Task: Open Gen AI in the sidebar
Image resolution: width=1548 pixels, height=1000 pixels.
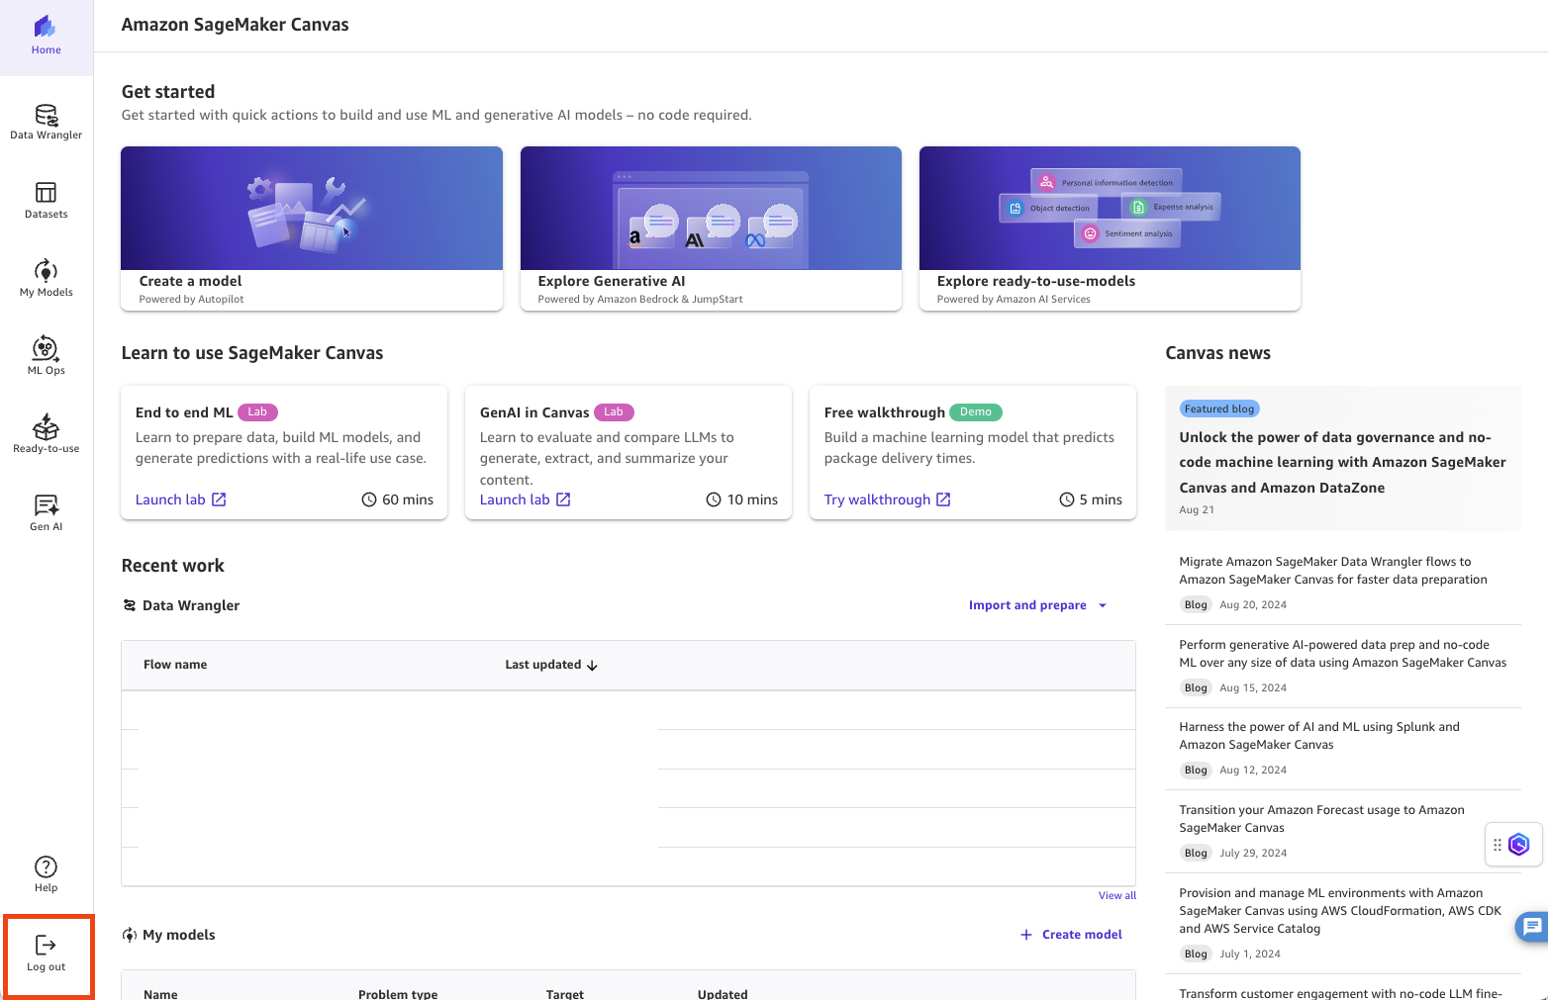Action: 47,512
